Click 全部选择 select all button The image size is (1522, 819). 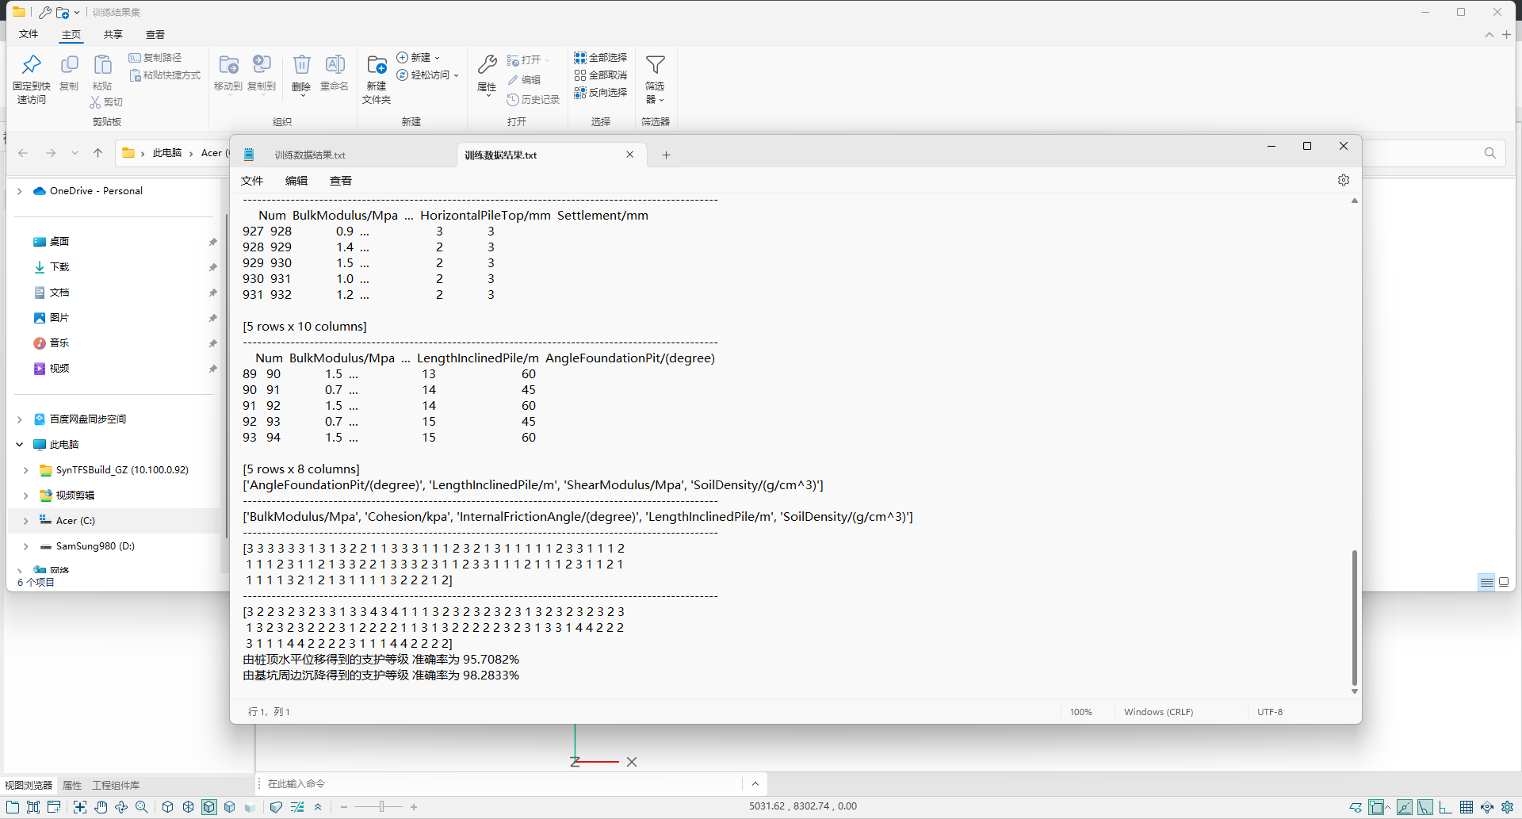pos(601,58)
